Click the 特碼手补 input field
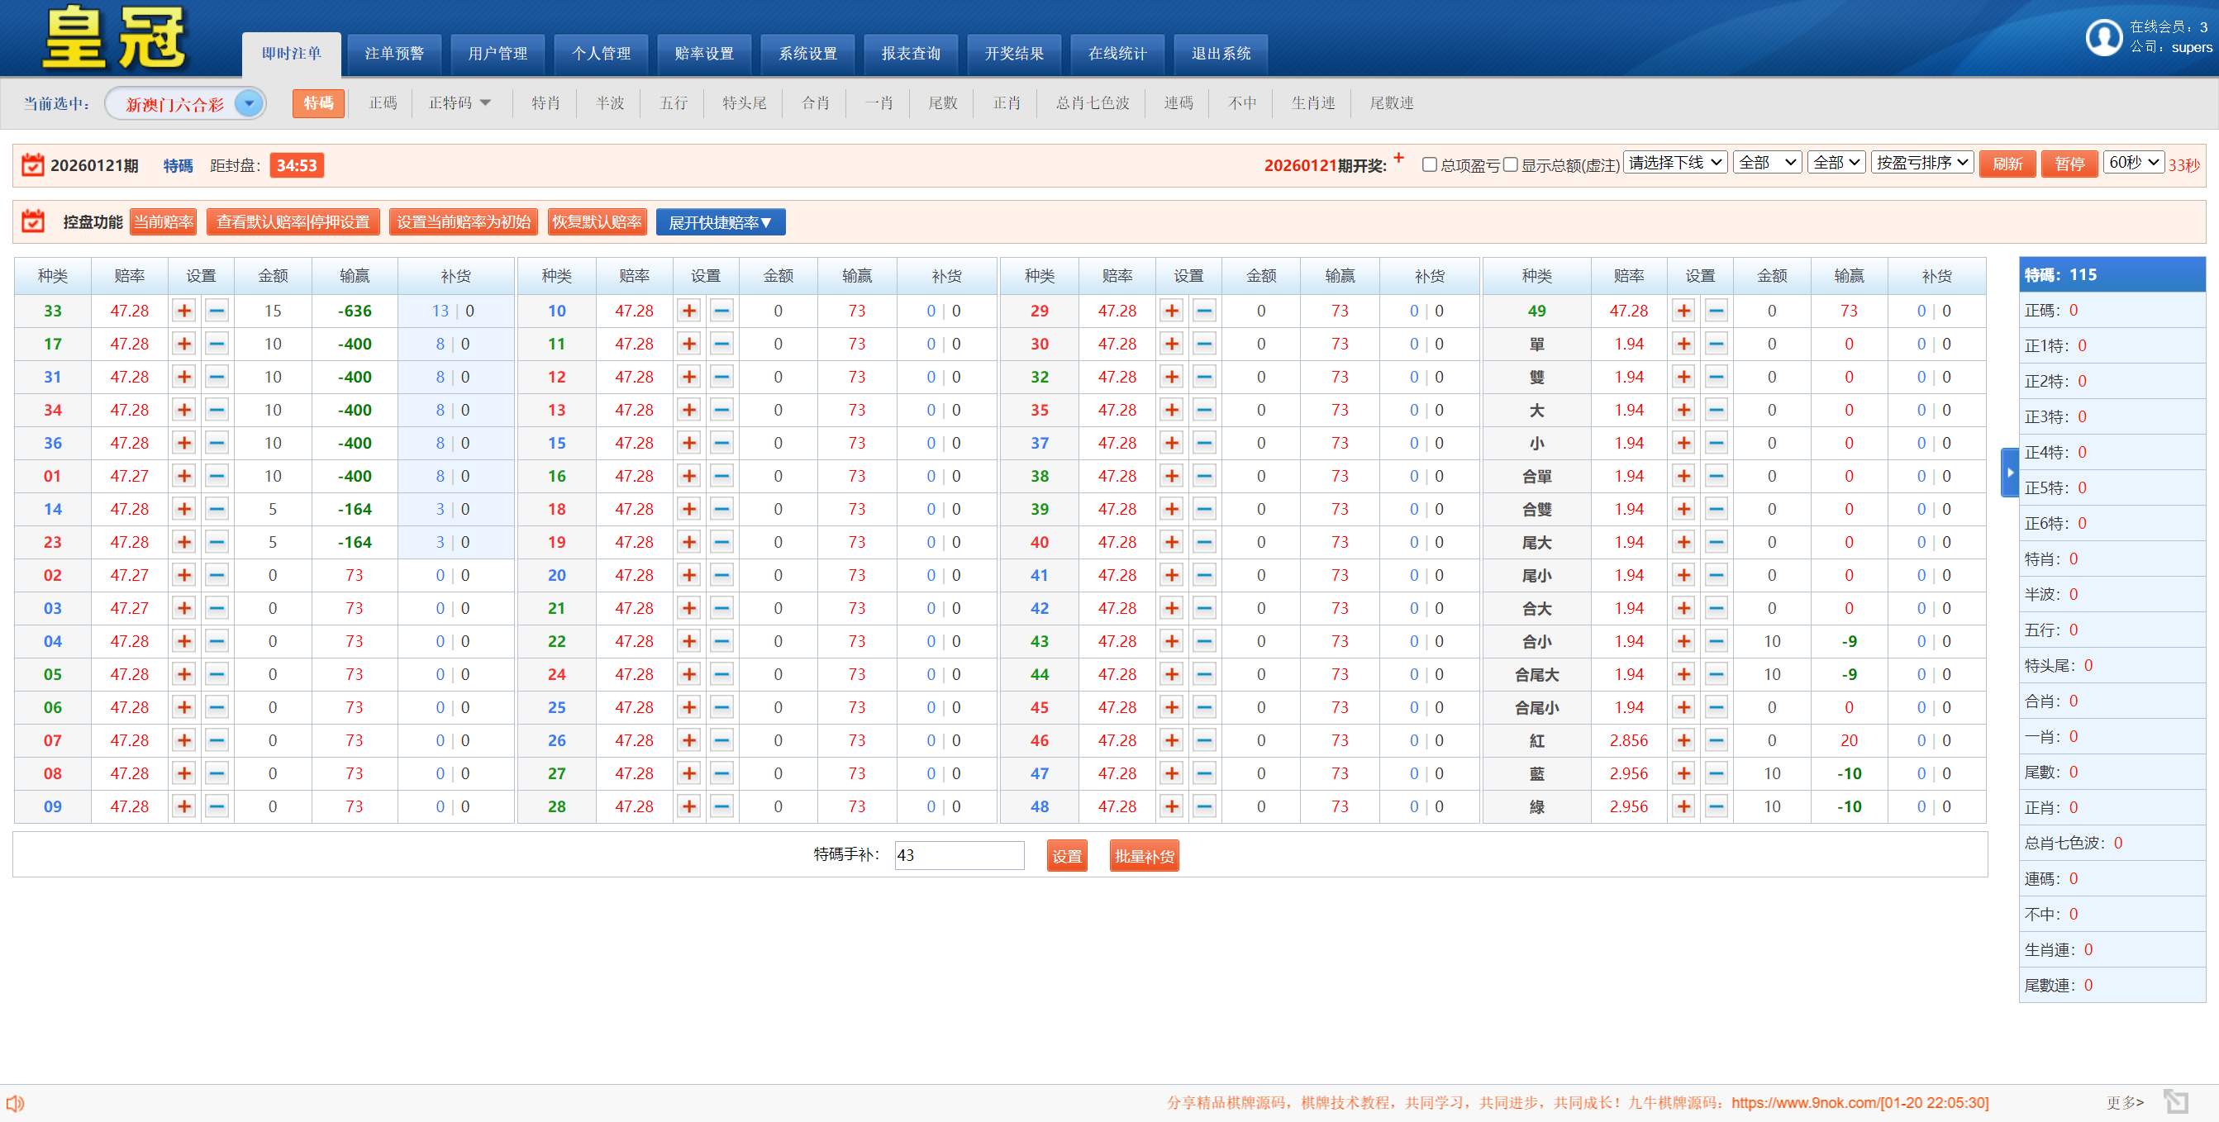Screen dimensions: 2219x1122 pos(959,855)
